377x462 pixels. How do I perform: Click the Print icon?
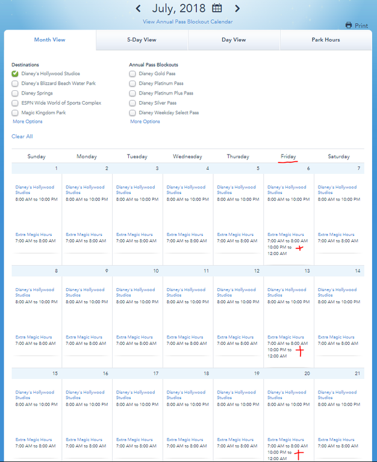pos(349,25)
